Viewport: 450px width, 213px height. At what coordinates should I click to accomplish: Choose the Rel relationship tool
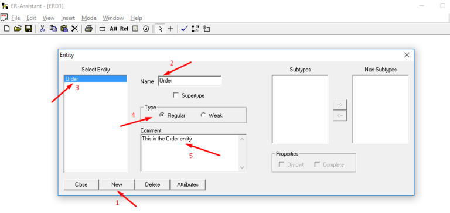124,29
